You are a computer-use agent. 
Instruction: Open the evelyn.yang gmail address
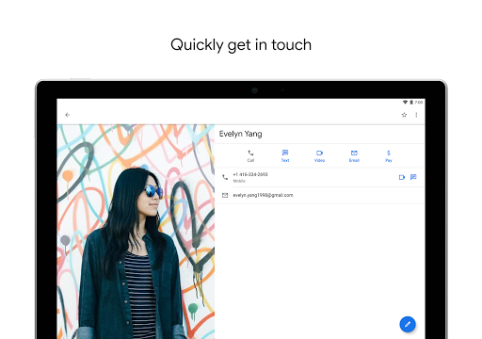(x=263, y=195)
